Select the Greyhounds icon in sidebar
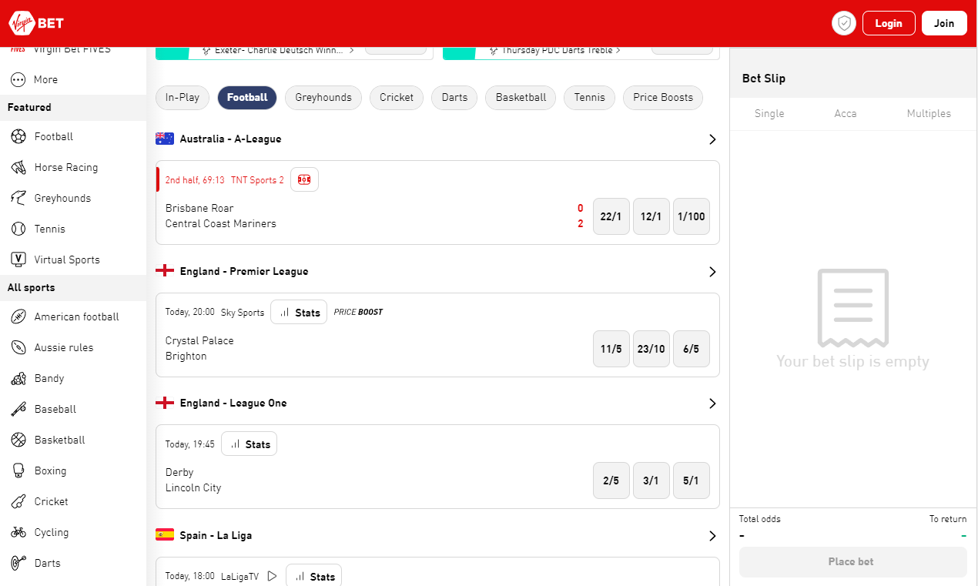 click(x=18, y=198)
